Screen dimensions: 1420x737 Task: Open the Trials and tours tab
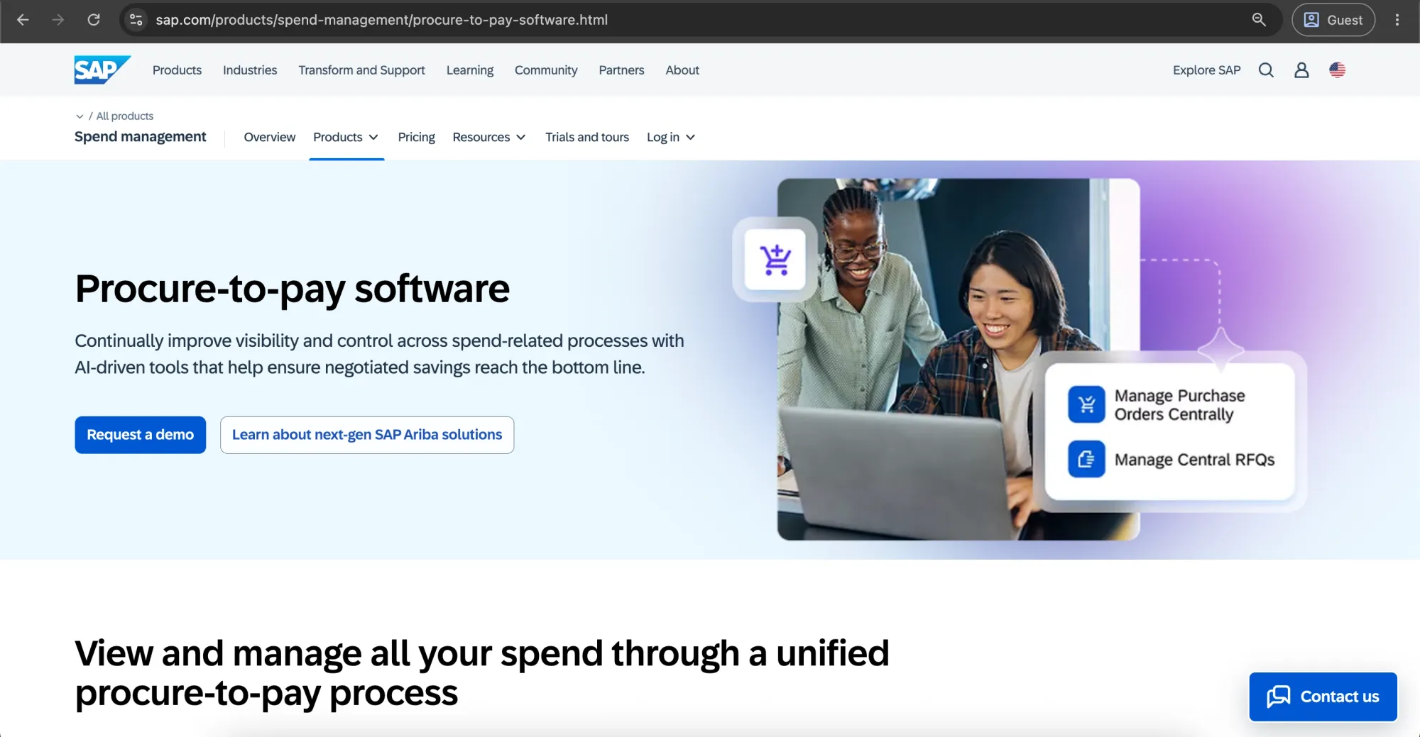click(x=587, y=137)
